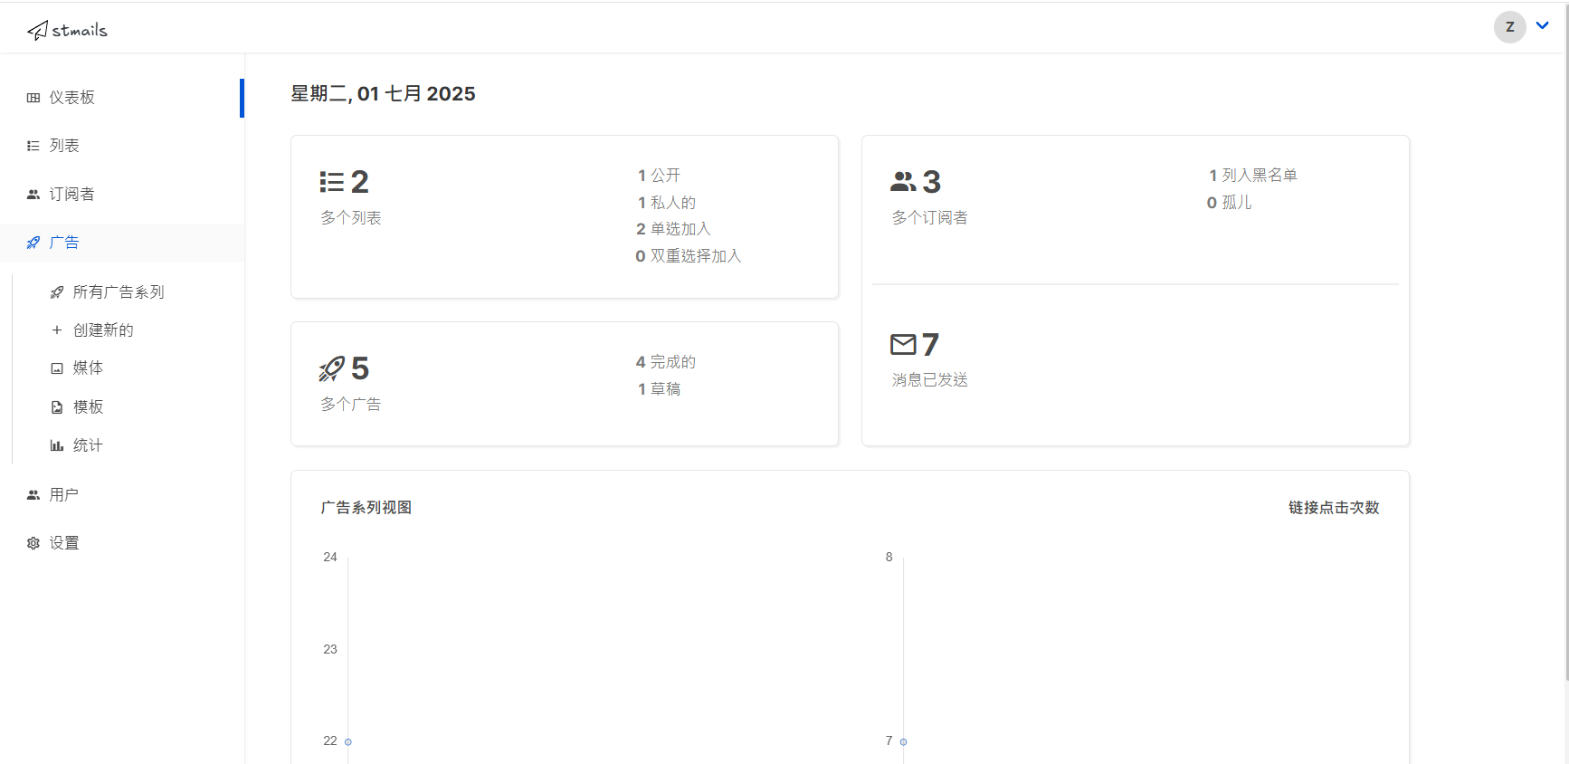Collapse the 广告 campaigns submenu
This screenshot has height=764, width=1569.
tap(63, 243)
